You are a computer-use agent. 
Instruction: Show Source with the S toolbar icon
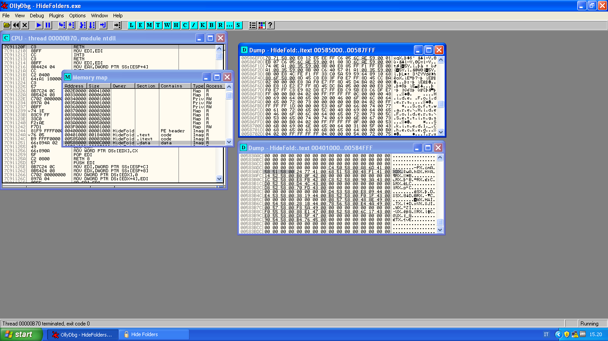239,25
